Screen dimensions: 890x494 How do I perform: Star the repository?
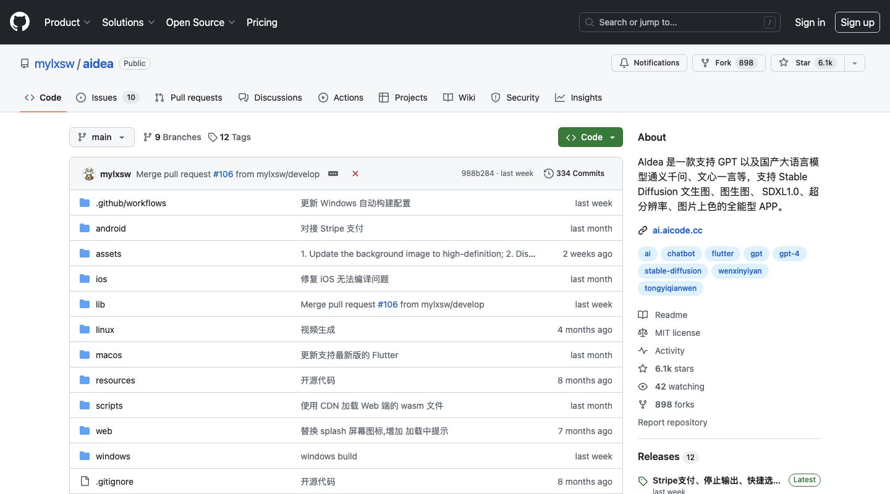coord(807,63)
